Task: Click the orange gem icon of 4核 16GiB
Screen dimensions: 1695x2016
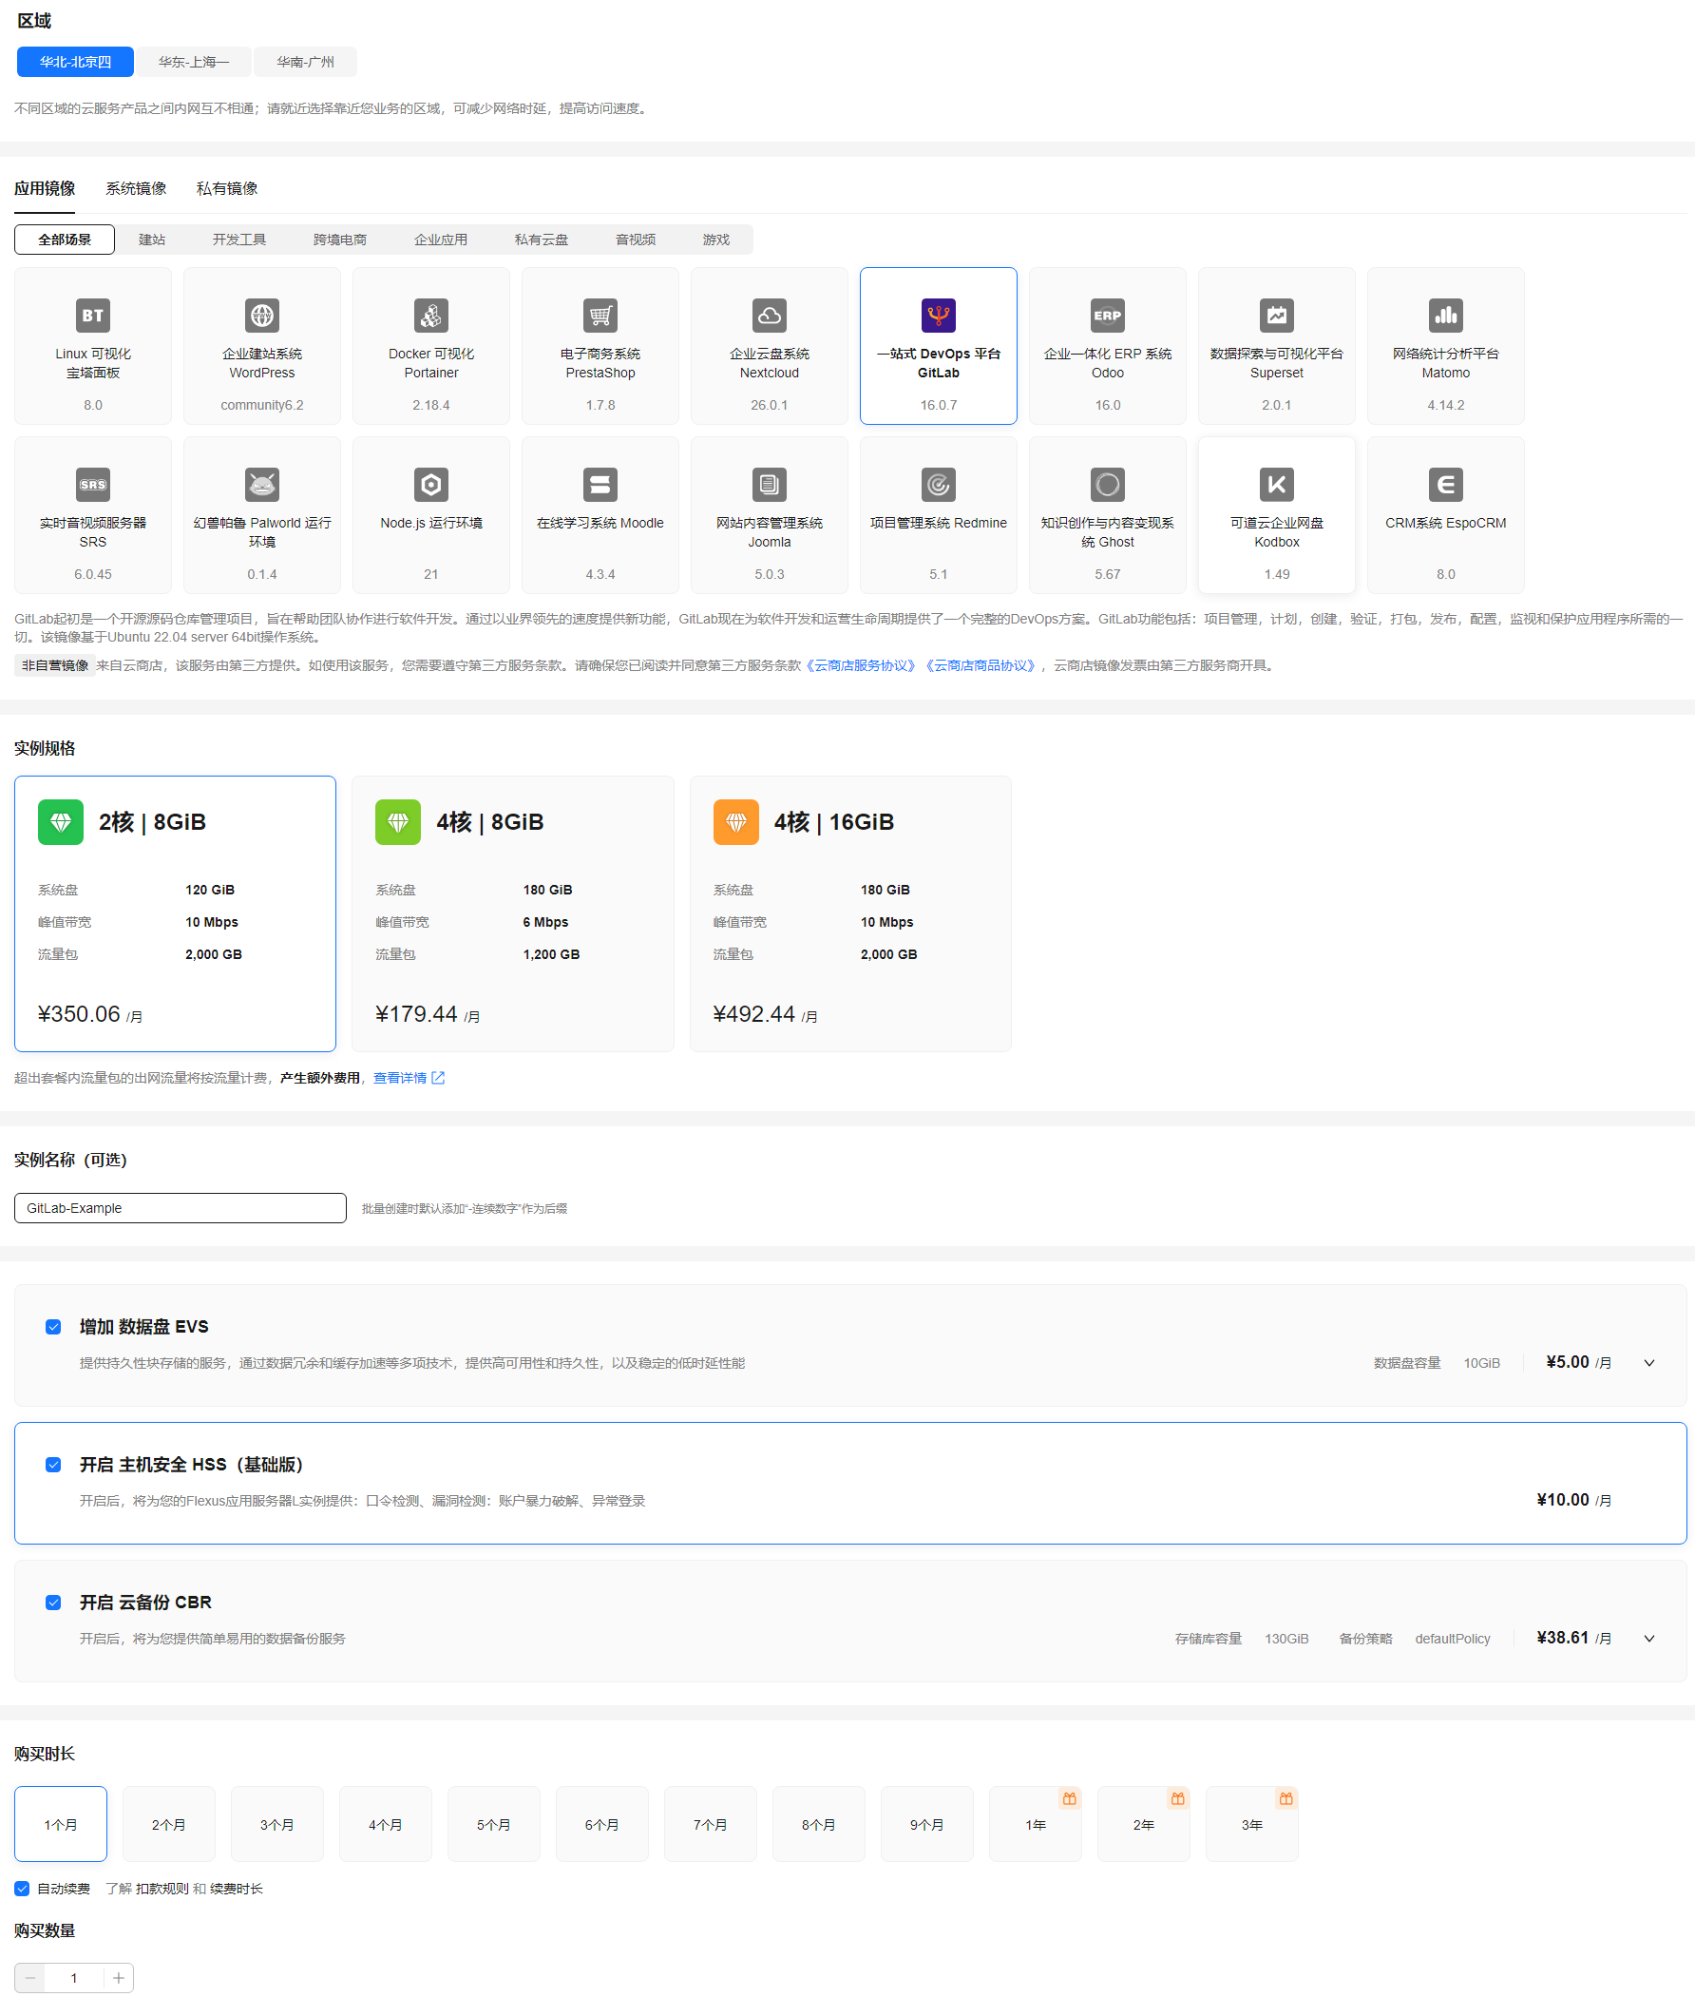Action: [x=736, y=822]
